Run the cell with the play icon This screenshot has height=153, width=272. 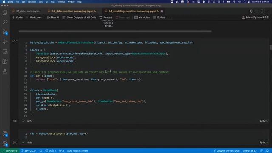(x=14, y=41)
